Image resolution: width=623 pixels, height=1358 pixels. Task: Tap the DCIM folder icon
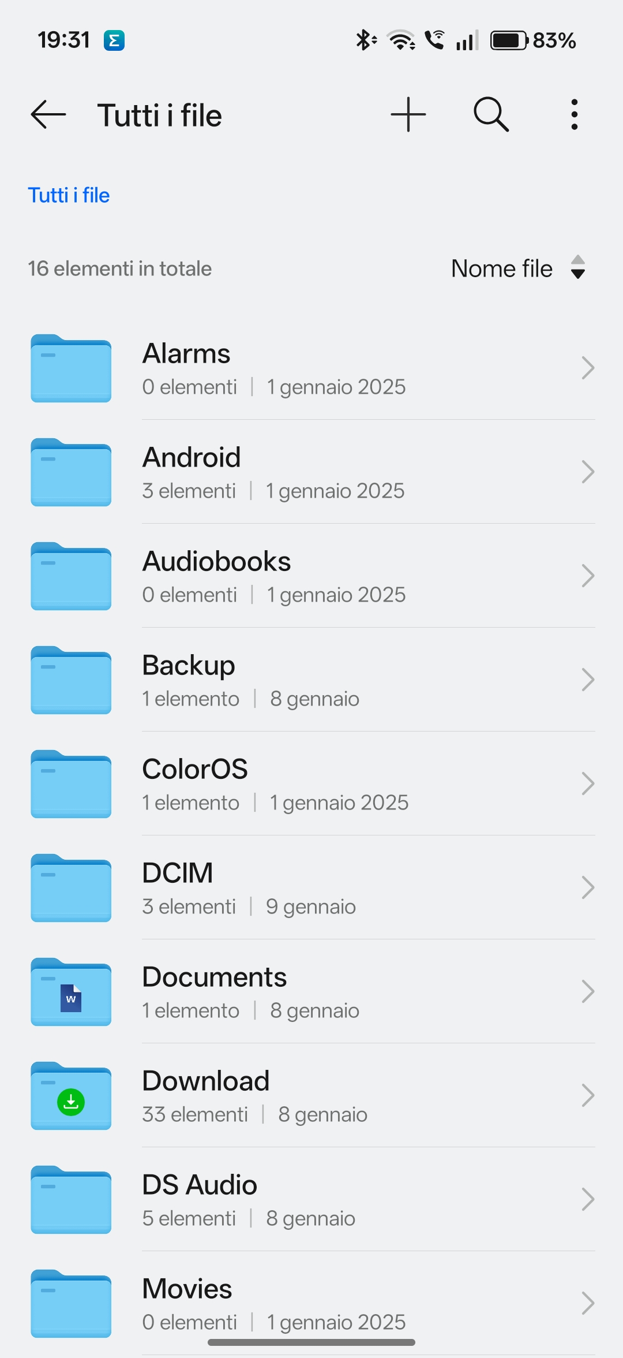coord(71,888)
